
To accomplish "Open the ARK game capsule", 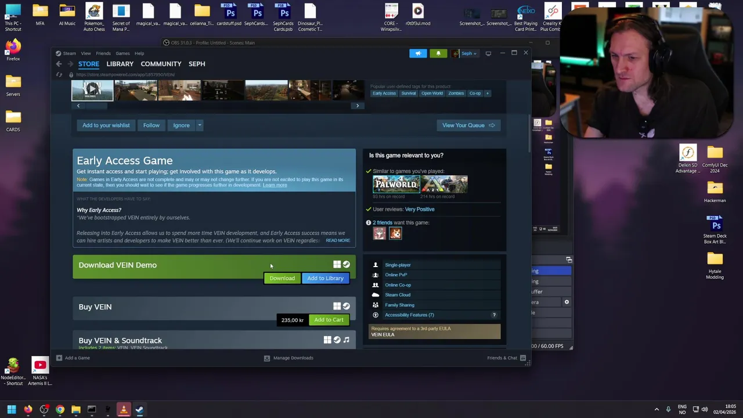I will click(445, 184).
